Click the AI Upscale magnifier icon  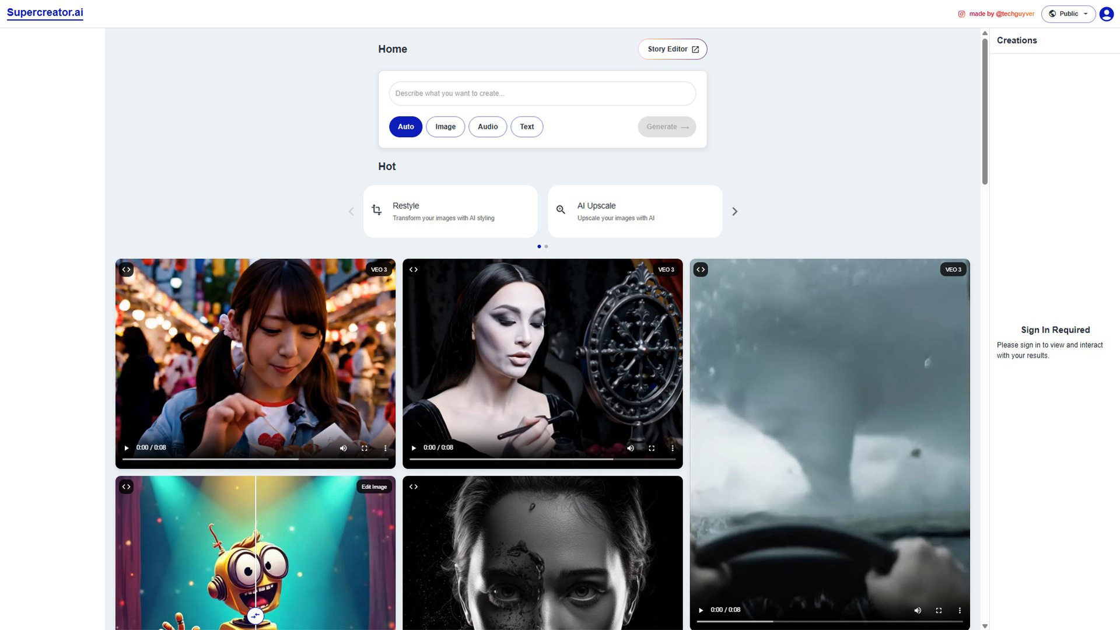click(561, 210)
